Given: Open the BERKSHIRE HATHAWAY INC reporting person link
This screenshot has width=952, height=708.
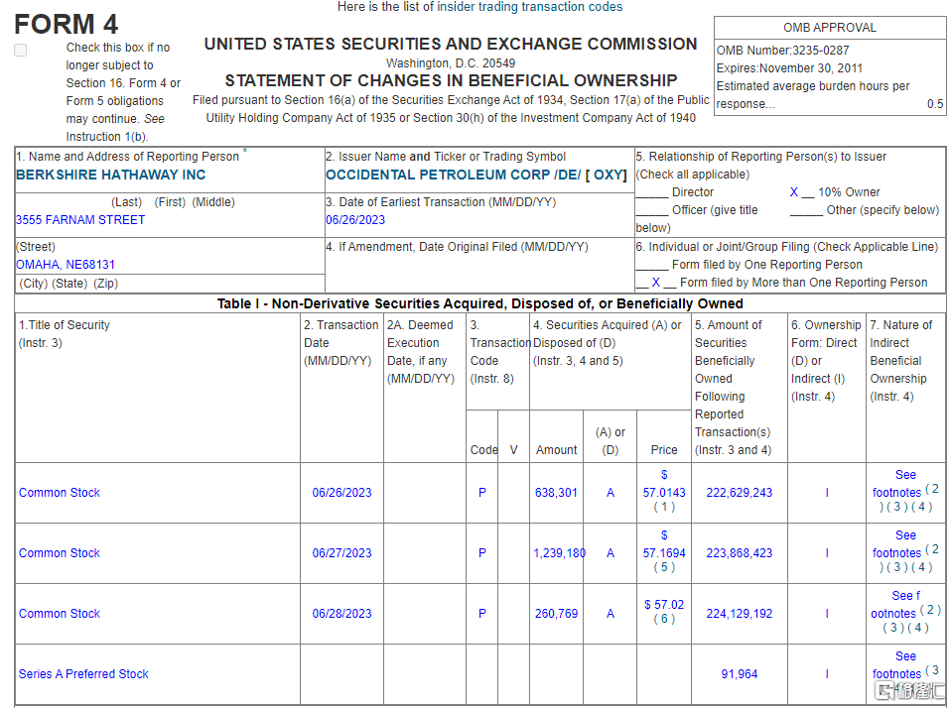Looking at the screenshot, I should click(110, 175).
